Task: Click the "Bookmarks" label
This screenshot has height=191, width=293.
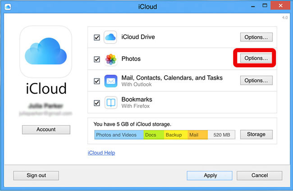Action: click(x=137, y=99)
